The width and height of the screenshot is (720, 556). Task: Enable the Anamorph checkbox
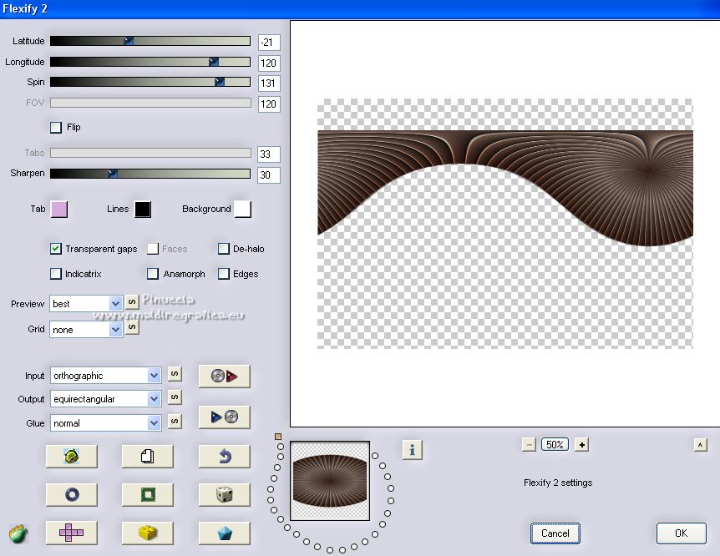click(153, 274)
